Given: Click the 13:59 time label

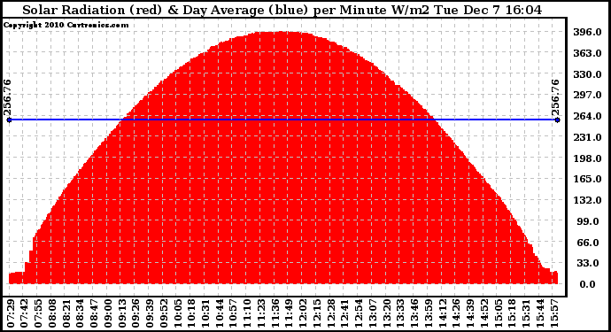Looking at the screenshot, I should tap(429, 313).
